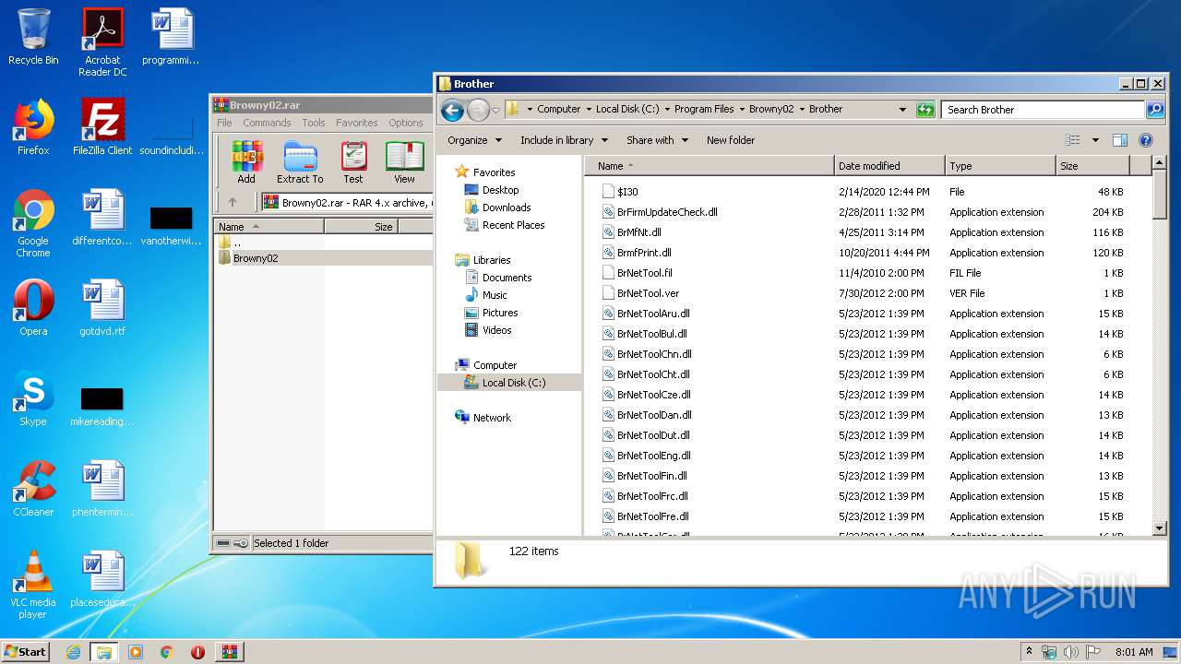The width and height of the screenshot is (1181, 664).
Task: Open Internet Explorer from taskbar
Action: pyautogui.click(x=73, y=652)
